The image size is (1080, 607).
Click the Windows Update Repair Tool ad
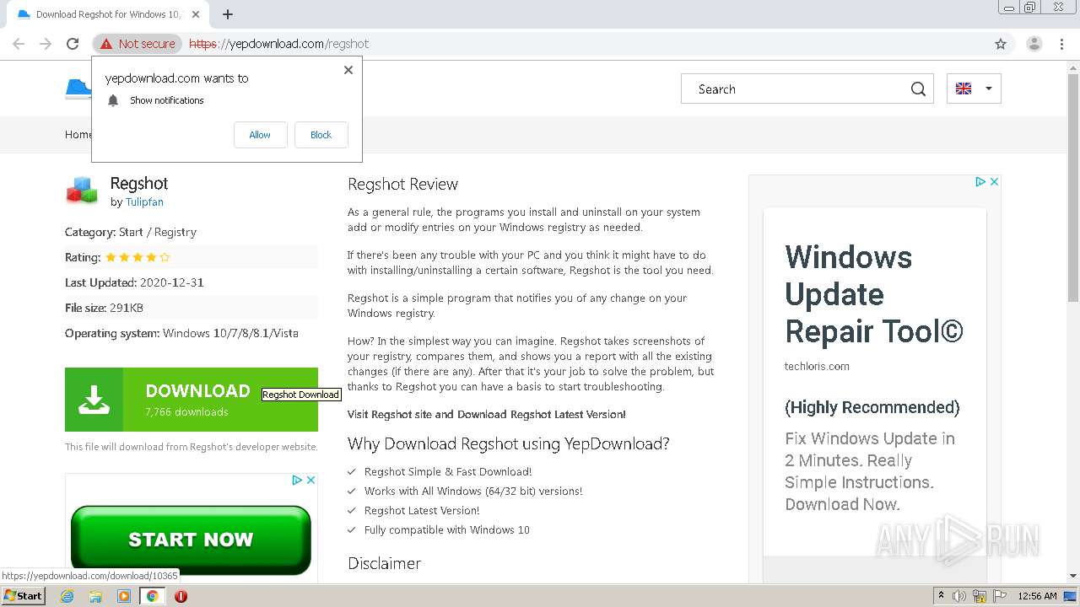tap(873, 294)
